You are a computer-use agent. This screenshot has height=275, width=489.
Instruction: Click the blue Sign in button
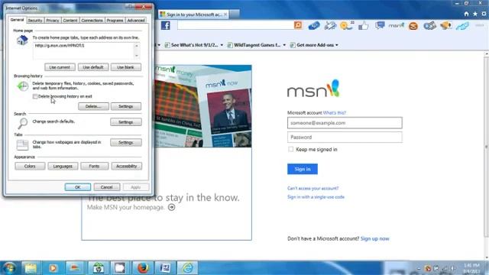[x=303, y=169]
